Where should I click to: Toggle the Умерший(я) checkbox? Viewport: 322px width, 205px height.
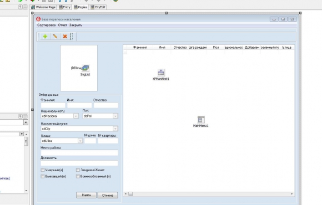(43, 170)
